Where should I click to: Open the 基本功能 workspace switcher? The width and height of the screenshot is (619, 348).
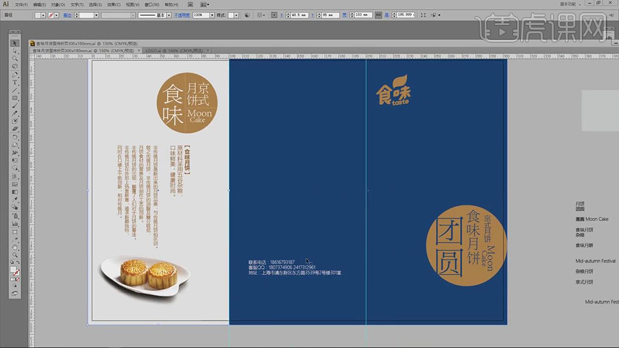(x=570, y=4)
